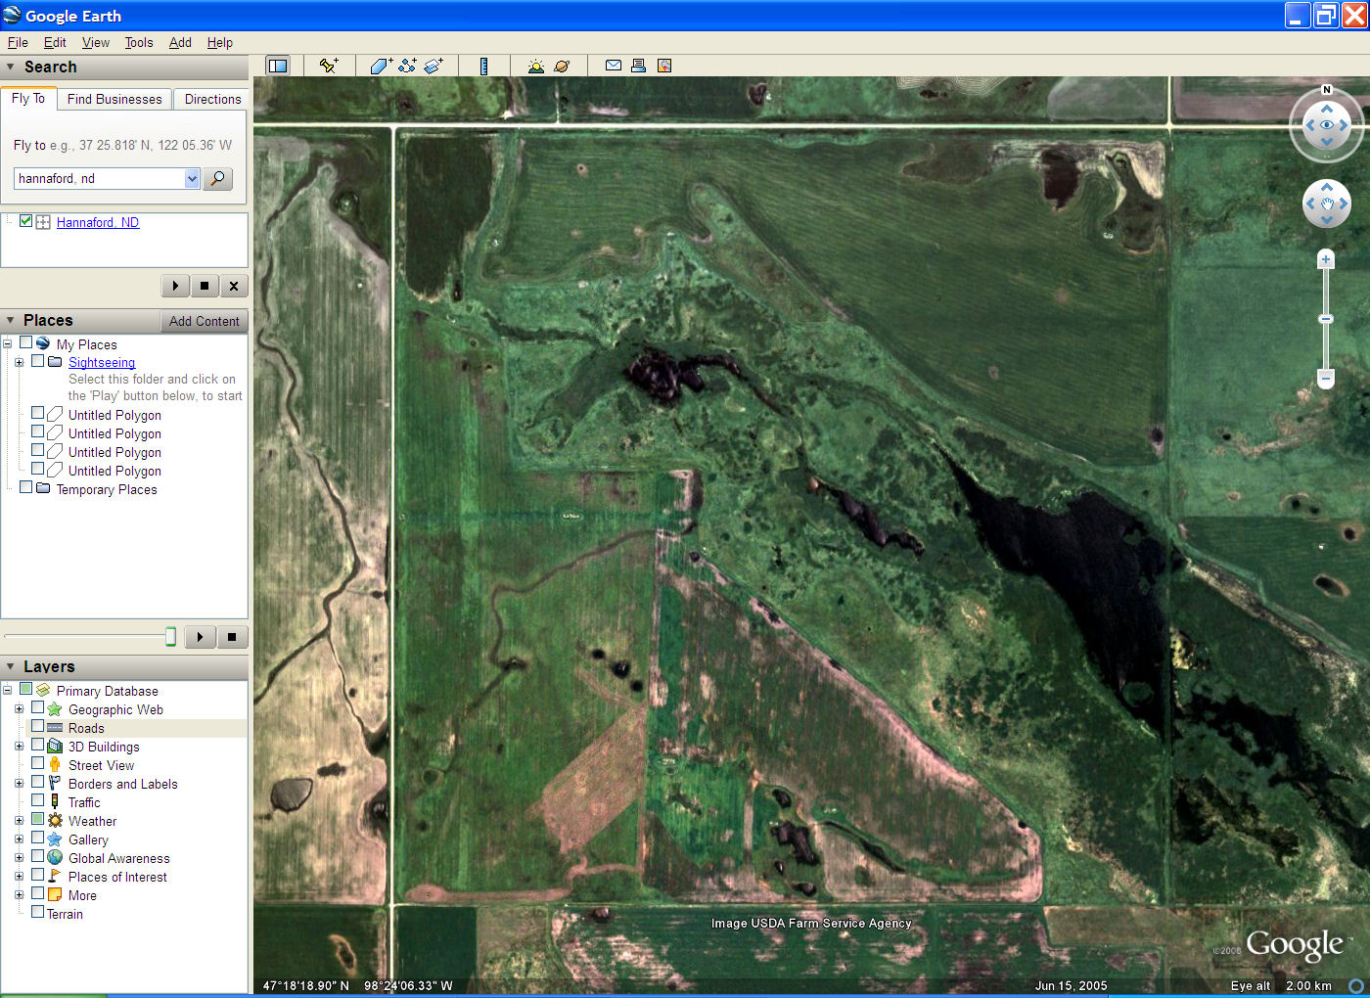Click the zoom in plus button

1326,259
